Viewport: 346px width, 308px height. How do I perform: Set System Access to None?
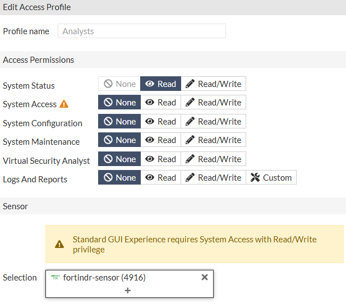point(119,102)
